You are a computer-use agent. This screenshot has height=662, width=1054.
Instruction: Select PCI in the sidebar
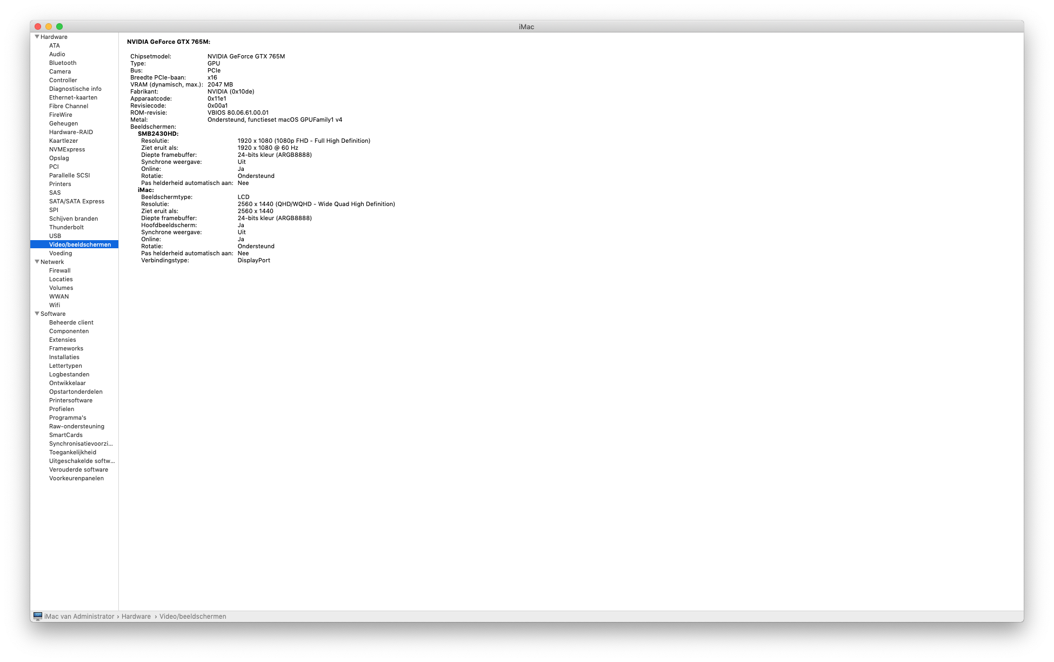click(54, 167)
